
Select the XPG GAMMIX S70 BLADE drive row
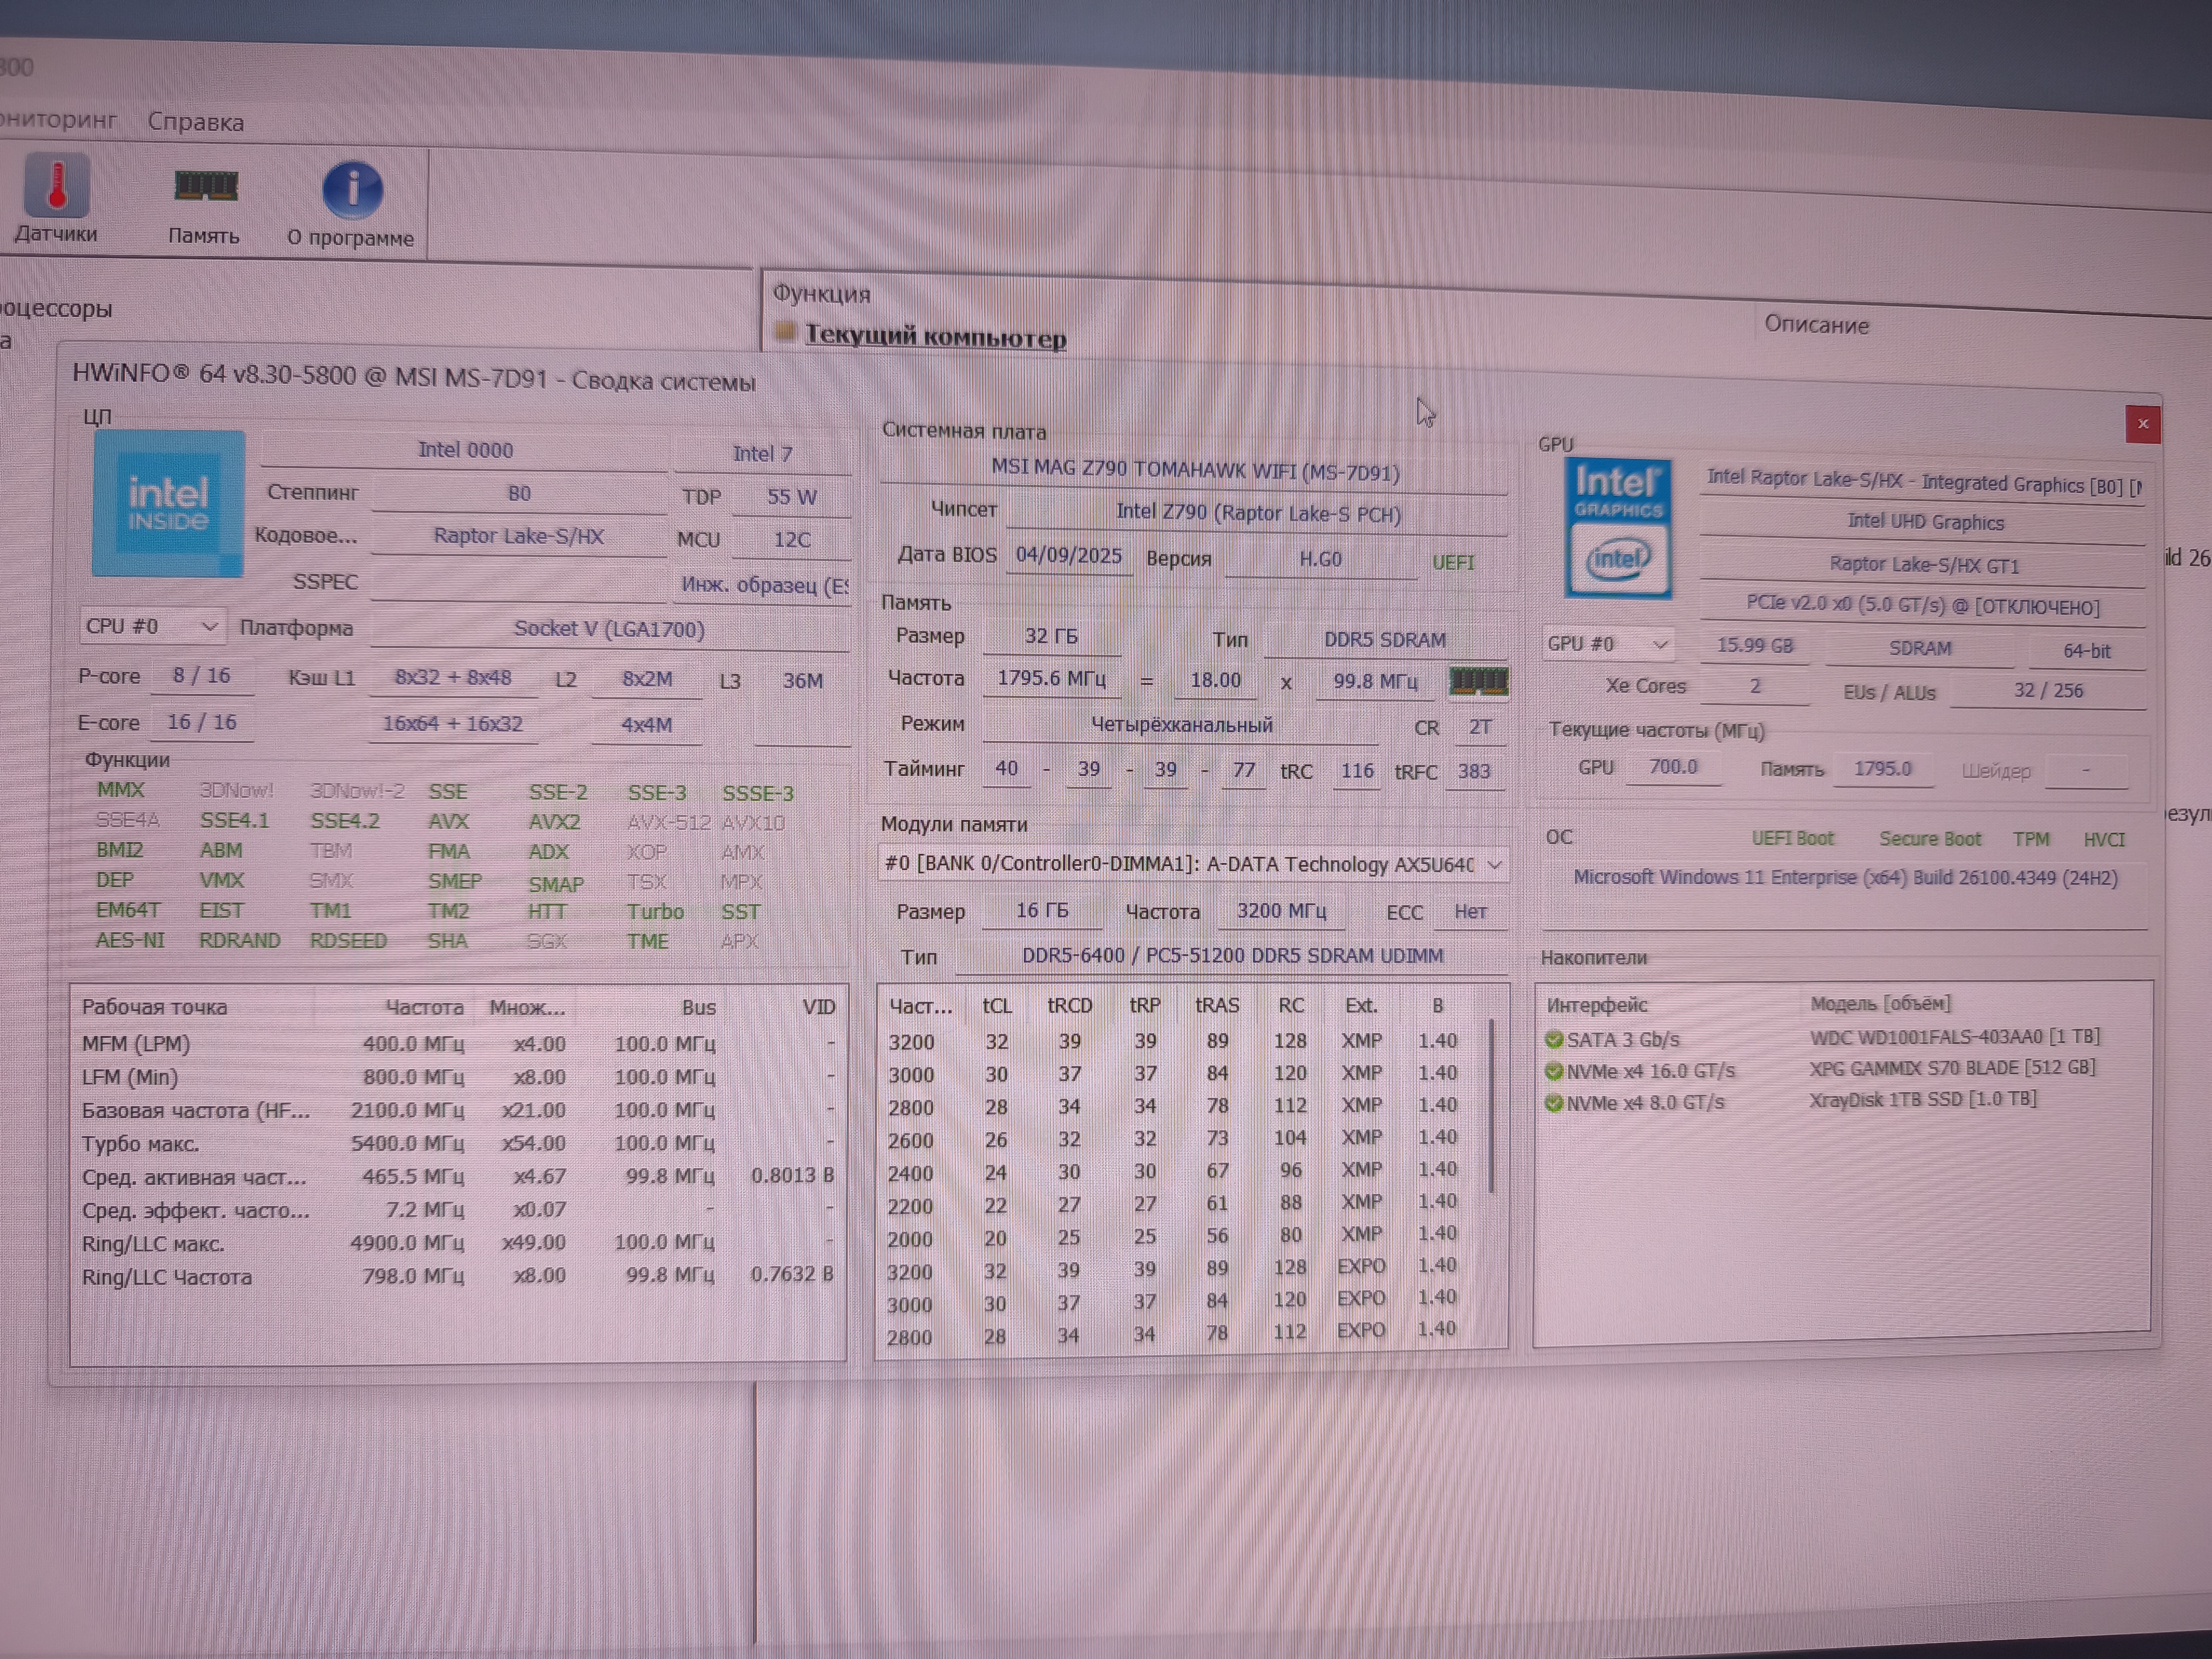click(x=1950, y=1068)
